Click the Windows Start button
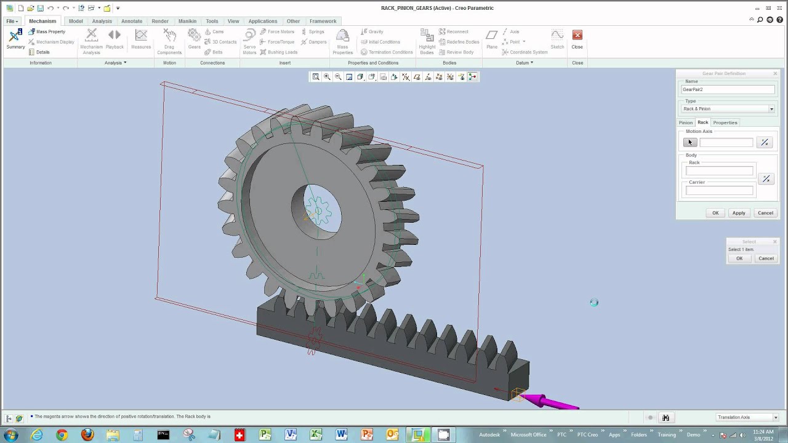Screen dimensions: 788x443 pos(11,435)
